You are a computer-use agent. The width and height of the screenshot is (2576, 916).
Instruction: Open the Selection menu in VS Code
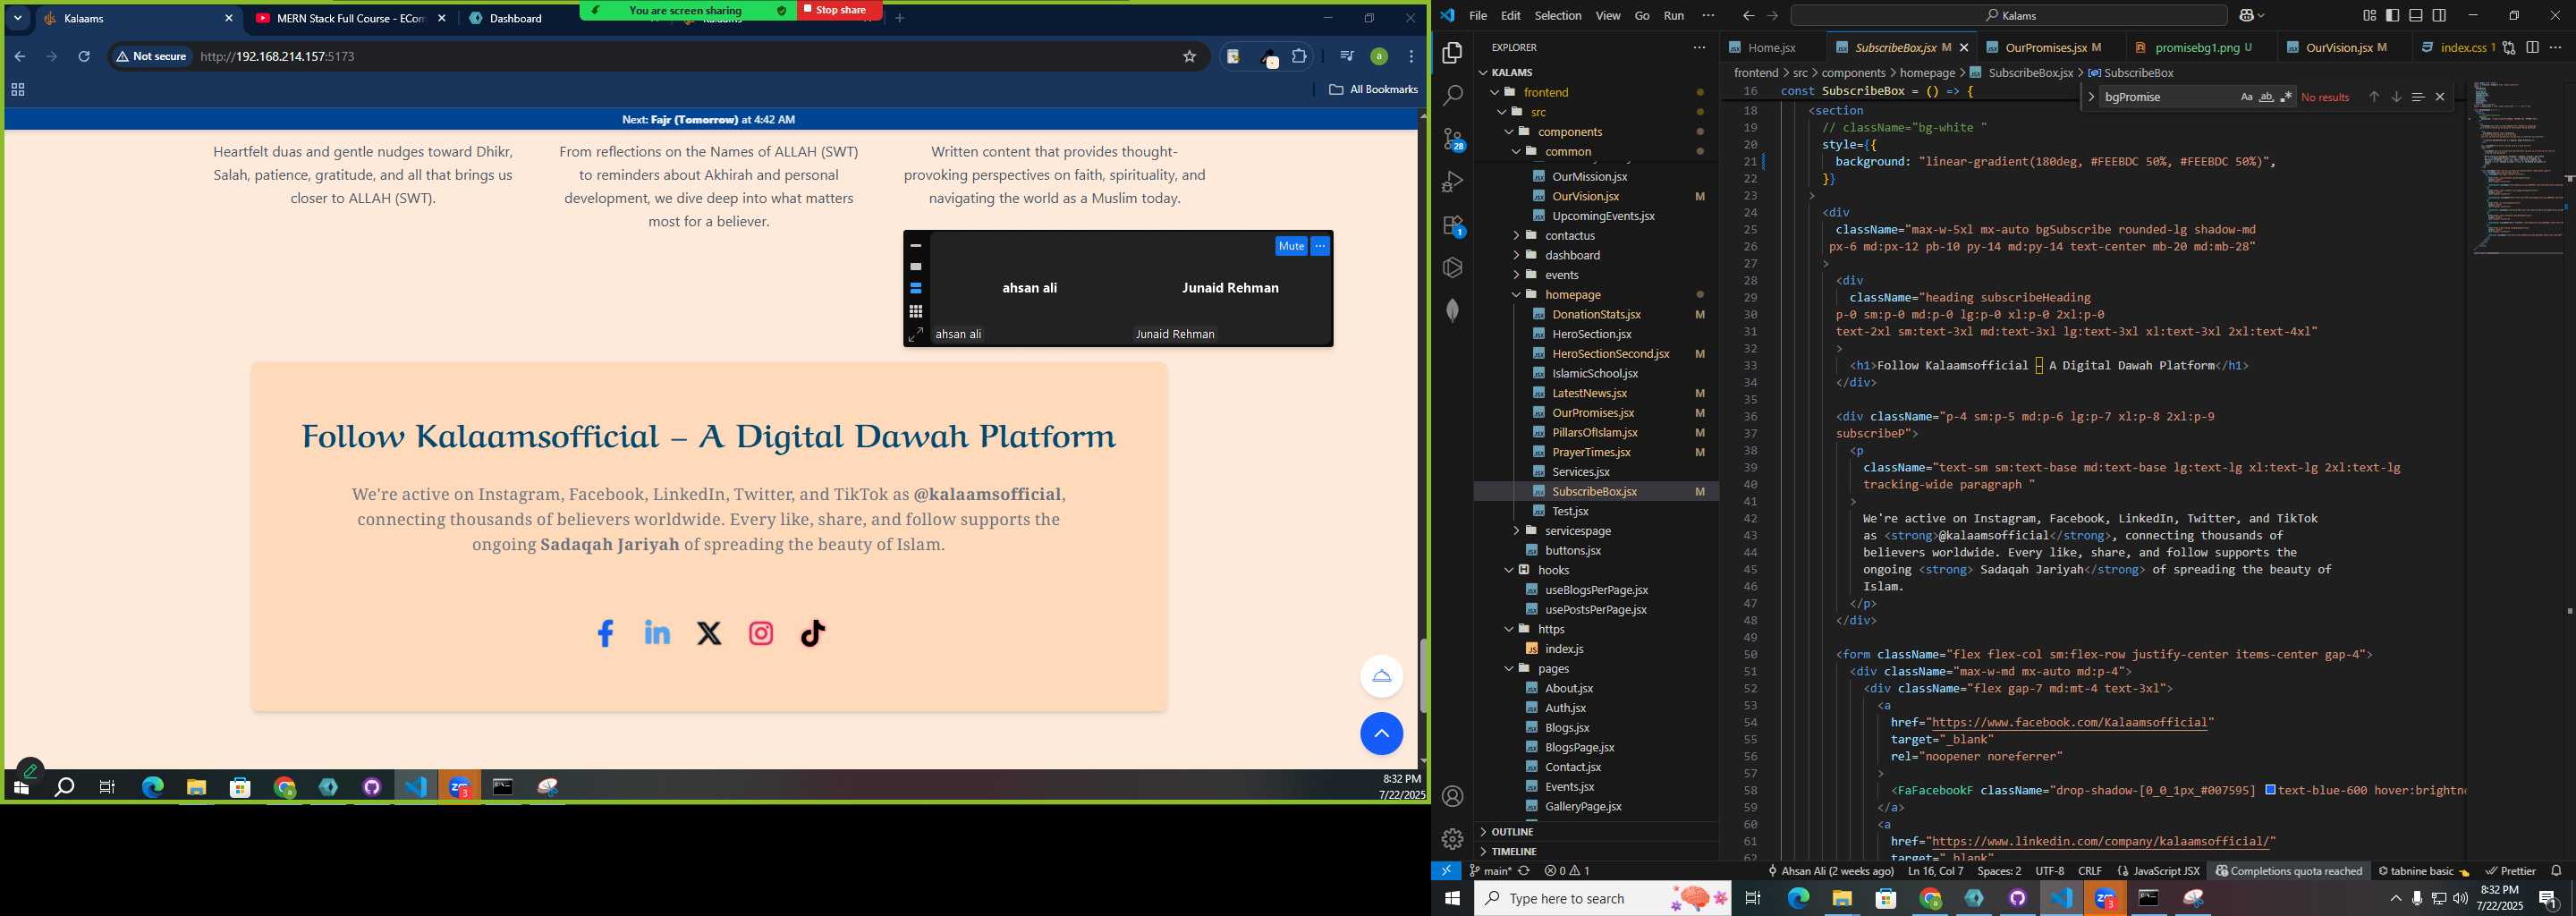click(1558, 15)
